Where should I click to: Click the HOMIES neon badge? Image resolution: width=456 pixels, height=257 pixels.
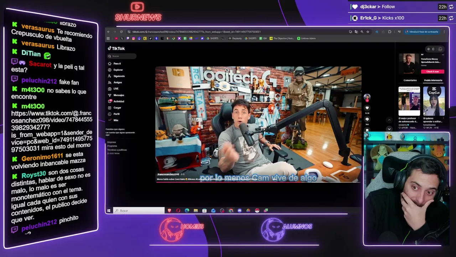tap(182, 230)
